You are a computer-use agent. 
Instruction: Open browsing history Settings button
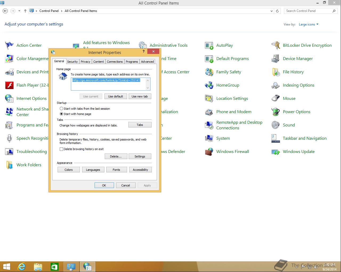140,156
